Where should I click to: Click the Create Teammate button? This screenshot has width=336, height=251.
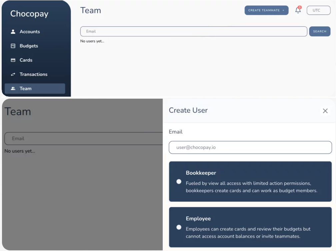tap(264, 10)
